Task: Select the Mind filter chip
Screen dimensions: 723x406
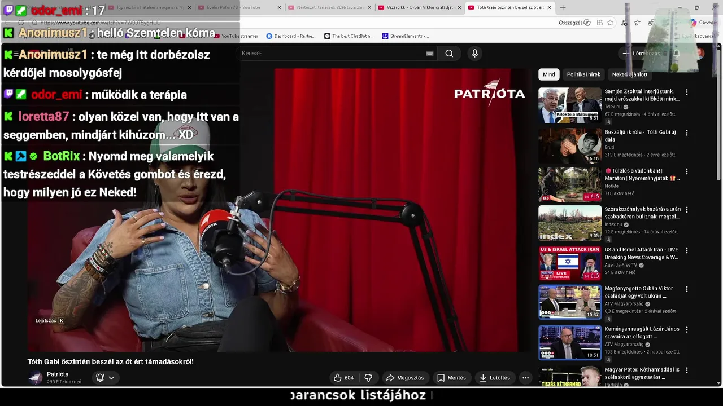Action: (548, 74)
